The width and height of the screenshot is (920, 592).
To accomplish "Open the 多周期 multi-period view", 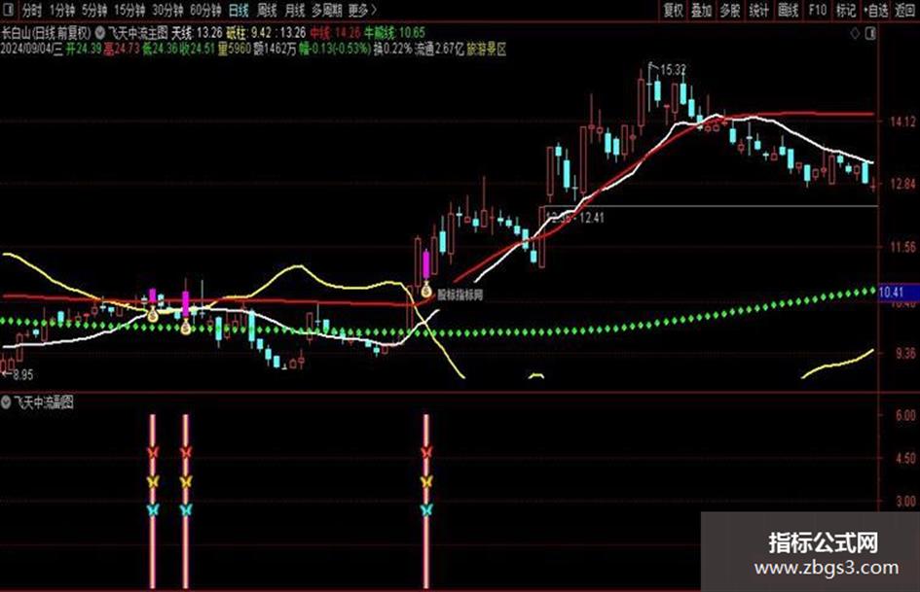I will click(325, 10).
